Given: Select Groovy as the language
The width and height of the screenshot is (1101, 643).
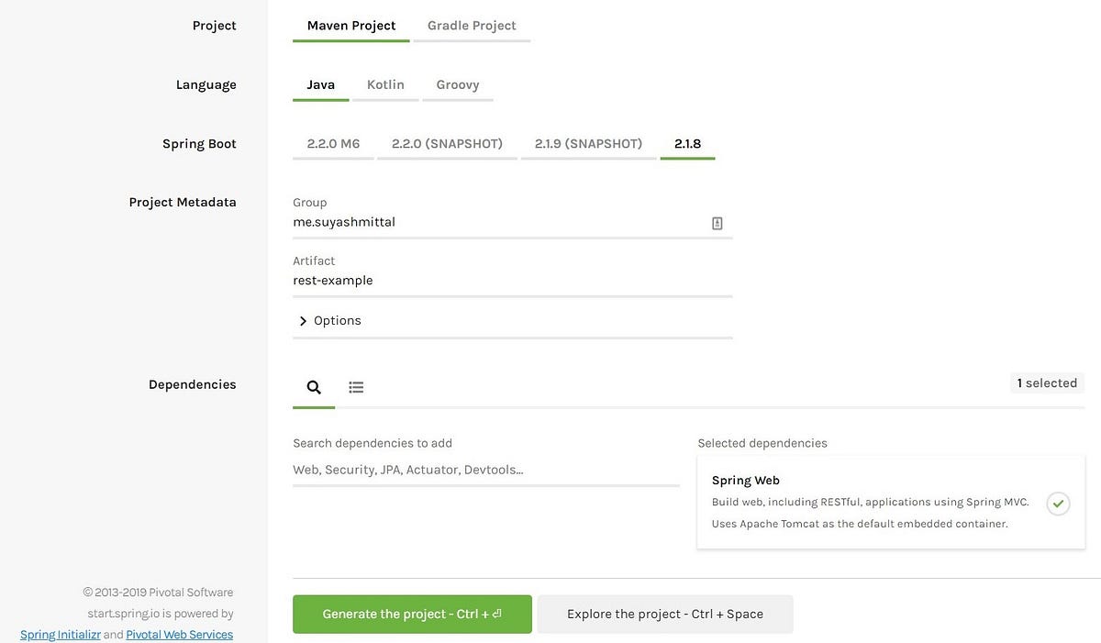Looking at the screenshot, I should coord(457,83).
